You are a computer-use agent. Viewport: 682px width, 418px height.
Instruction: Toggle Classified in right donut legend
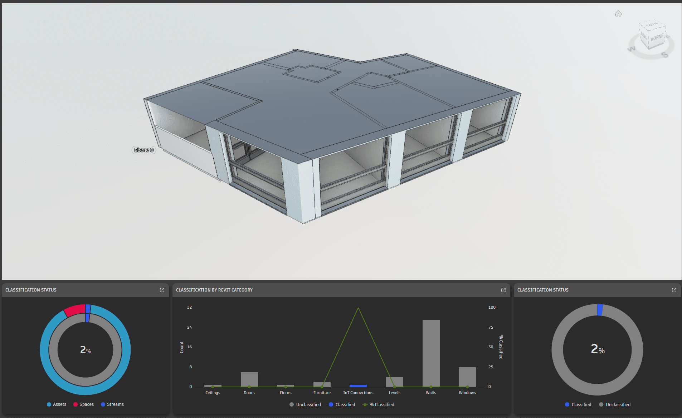(x=578, y=404)
